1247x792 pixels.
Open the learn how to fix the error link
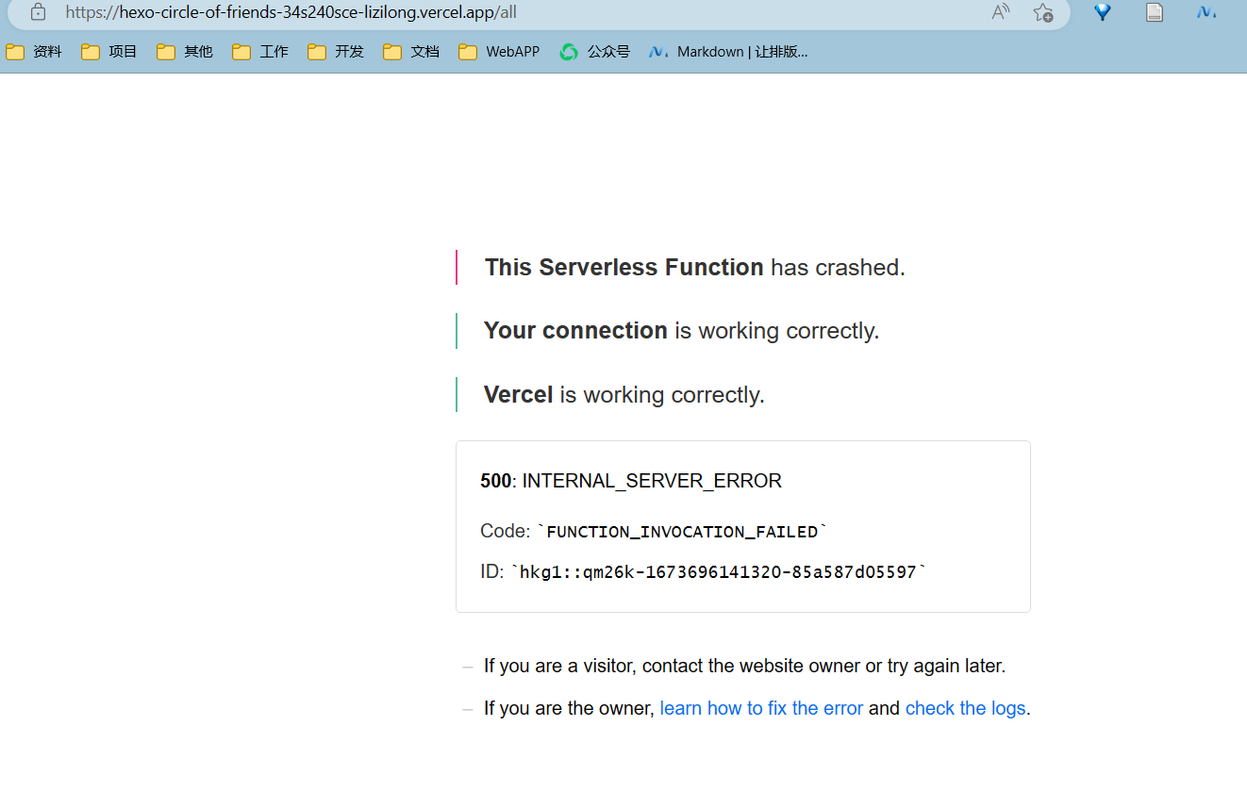(761, 708)
